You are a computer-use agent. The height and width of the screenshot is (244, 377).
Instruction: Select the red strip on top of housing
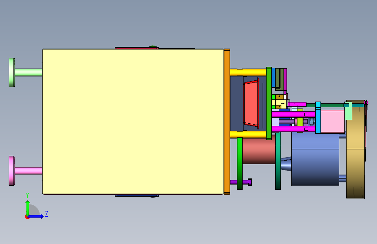[137, 48]
